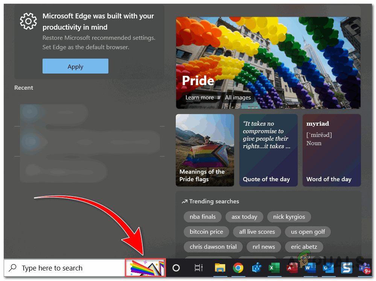Open Learn more about Pride

[x=199, y=97]
